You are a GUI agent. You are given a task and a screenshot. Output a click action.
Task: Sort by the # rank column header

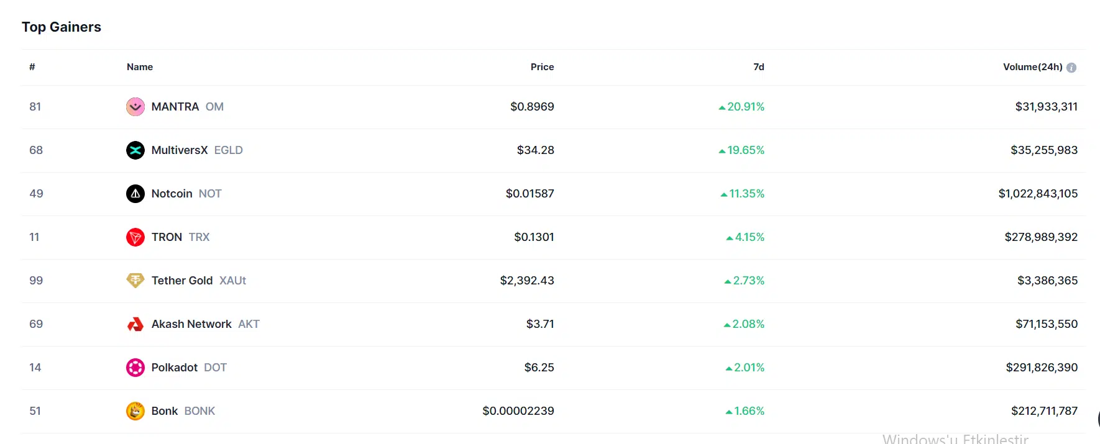(32, 67)
